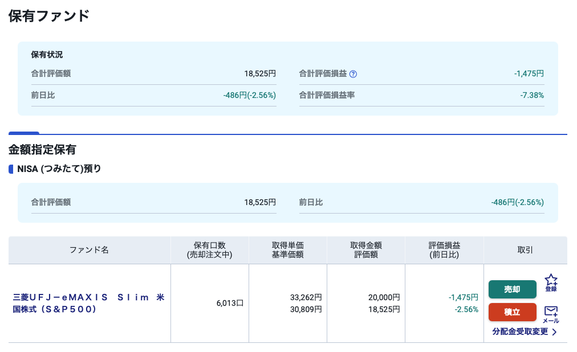Open the 三菱UFJ-eMAXIS Slim fund link
This screenshot has width=577, height=352.
click(88, 303)
